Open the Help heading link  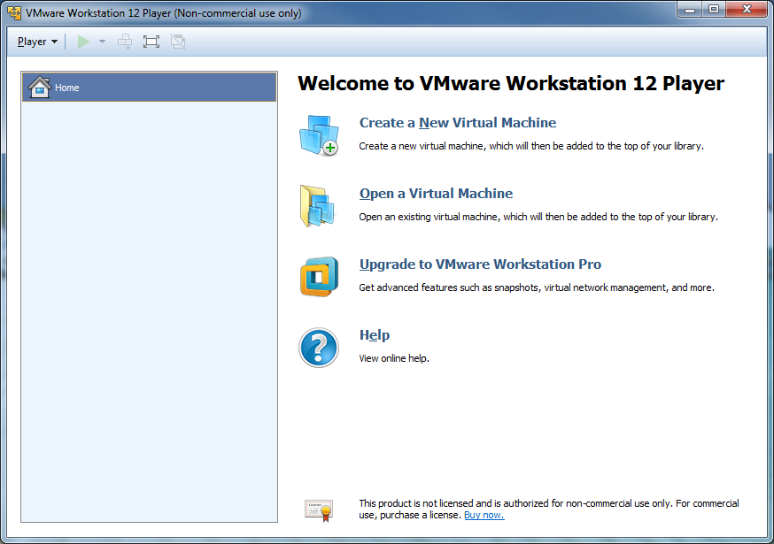pyautogui.click(x=374, y=335)
